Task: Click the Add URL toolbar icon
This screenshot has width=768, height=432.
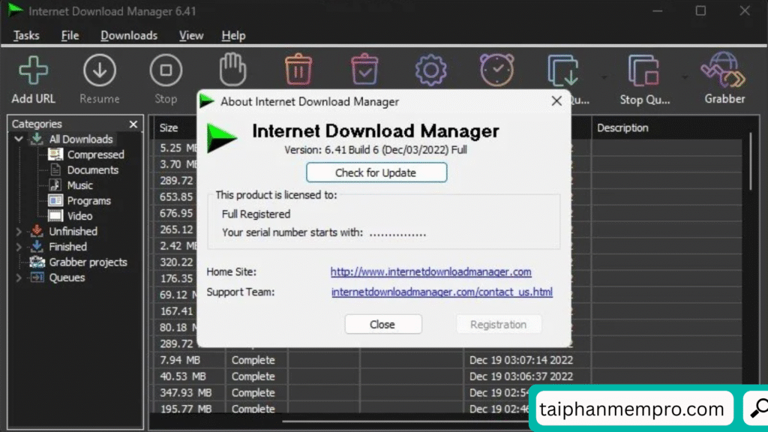Action: point(33,72)
